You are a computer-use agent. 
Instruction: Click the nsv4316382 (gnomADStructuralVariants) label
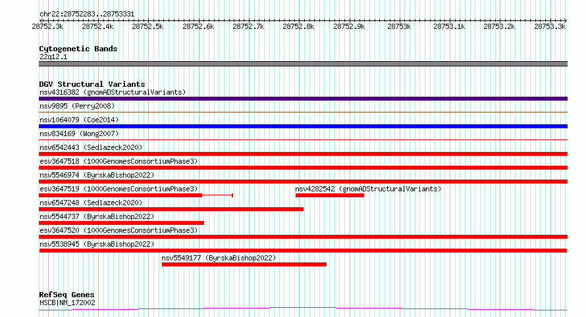(113, 92)
